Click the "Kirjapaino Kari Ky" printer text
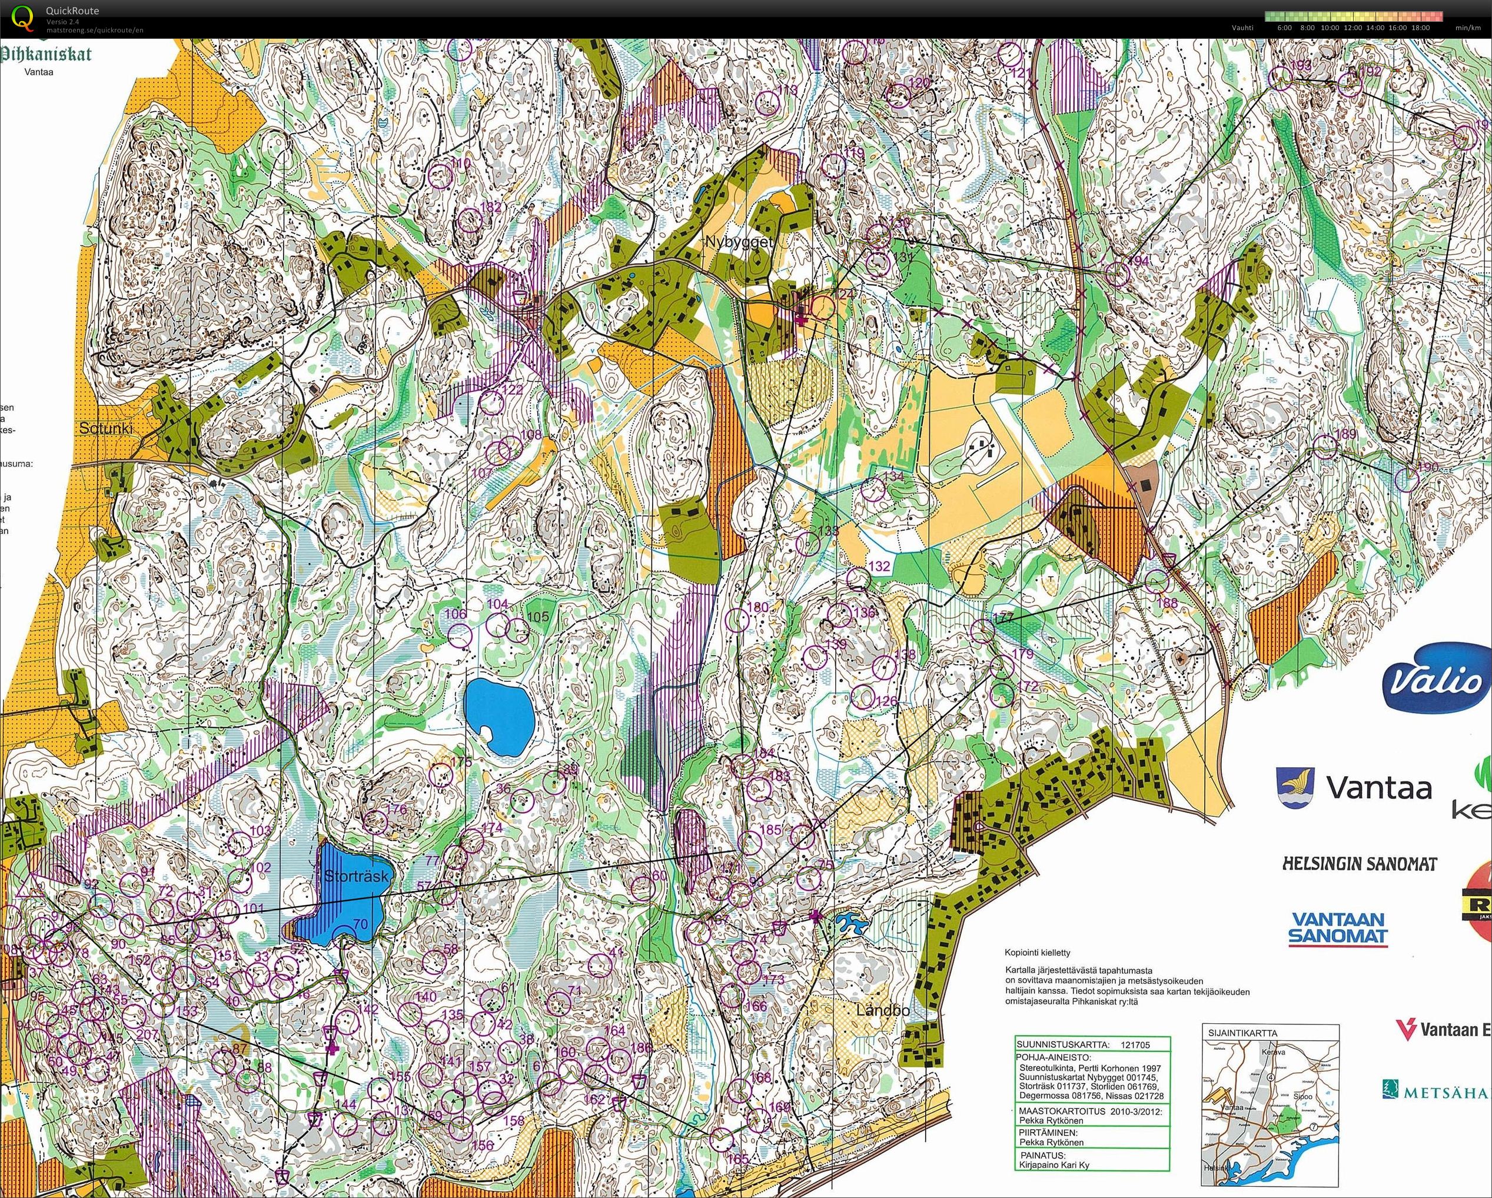 click(x=1054, y=1165)
